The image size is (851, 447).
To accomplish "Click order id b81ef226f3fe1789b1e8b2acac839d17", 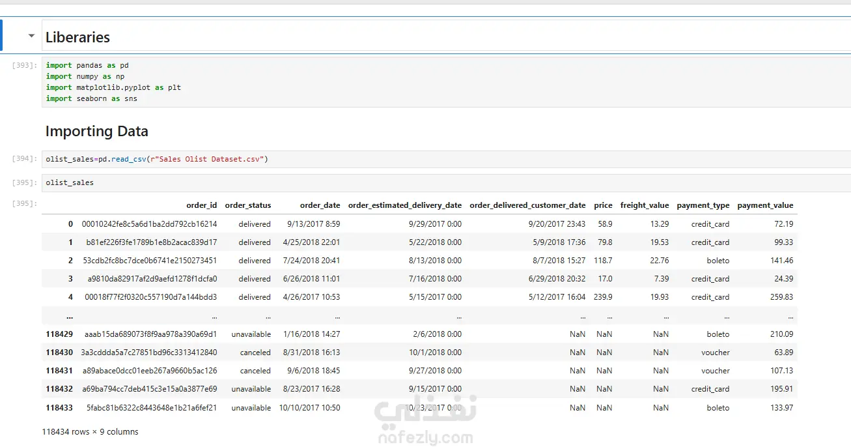I will pyautogui.click(x=152, y=242).
